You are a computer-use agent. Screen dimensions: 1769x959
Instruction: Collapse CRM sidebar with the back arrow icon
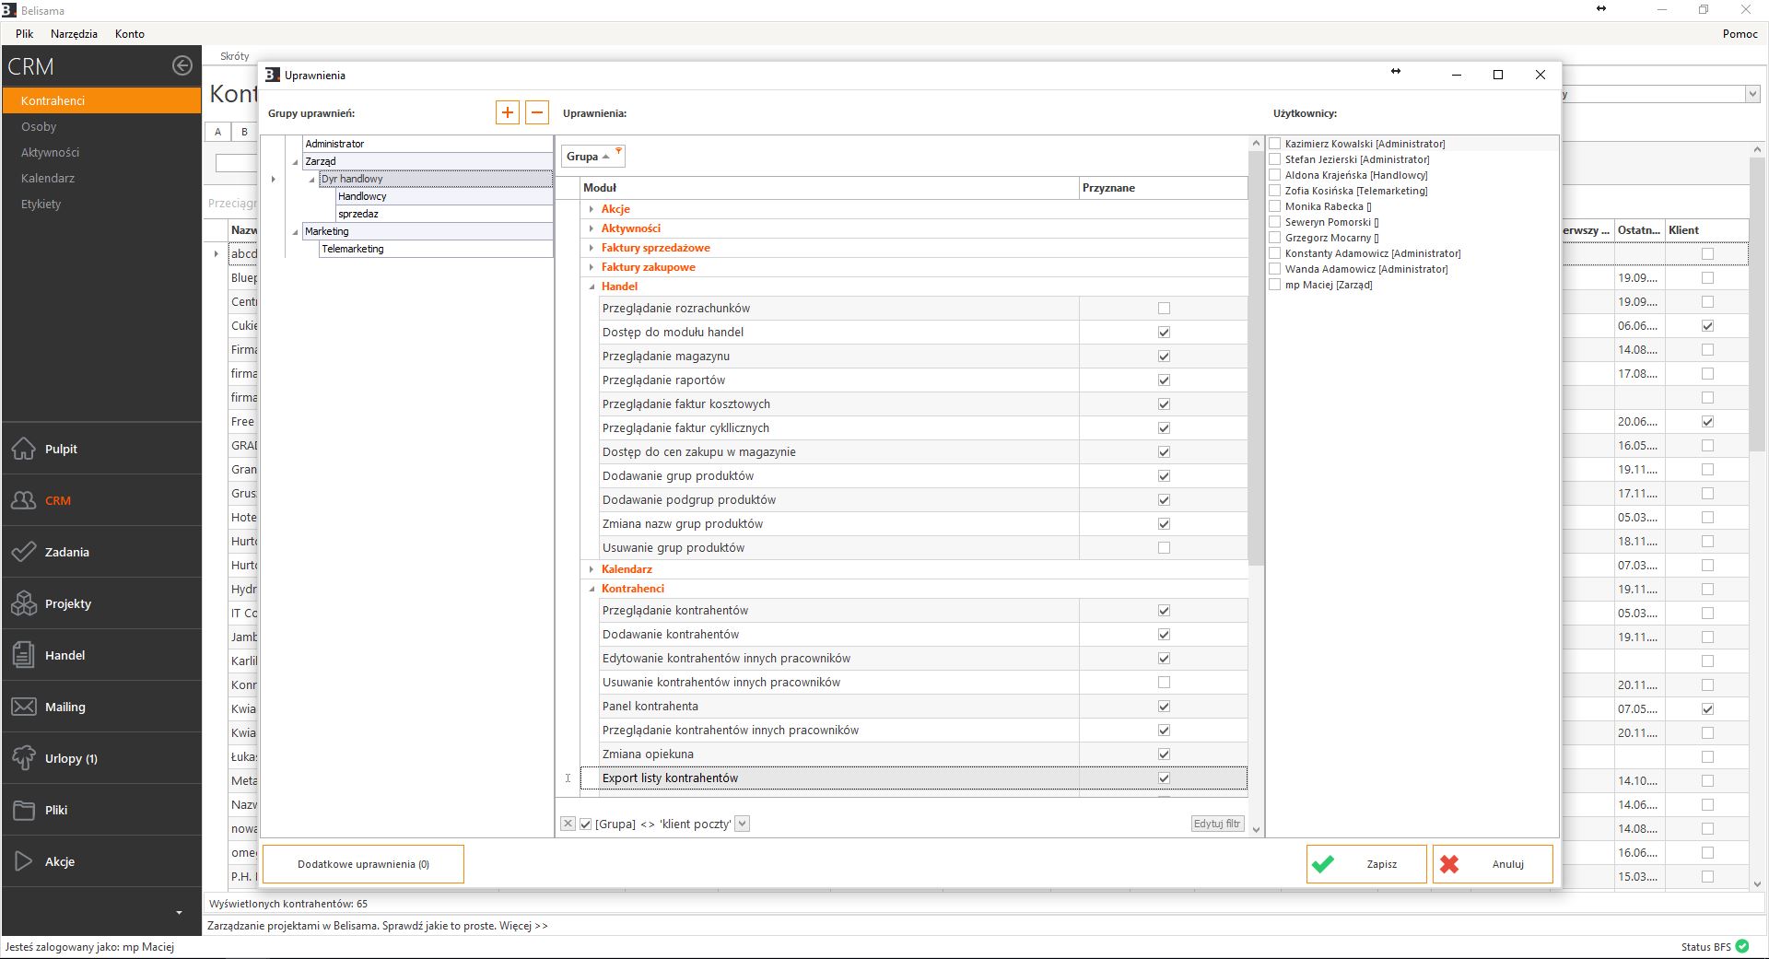(182, 65)
